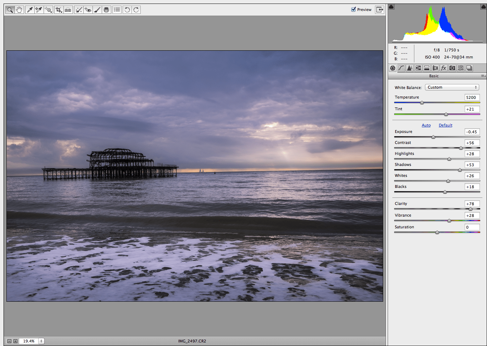
Task: Click the Auto tone link
Action: (426, 125)
